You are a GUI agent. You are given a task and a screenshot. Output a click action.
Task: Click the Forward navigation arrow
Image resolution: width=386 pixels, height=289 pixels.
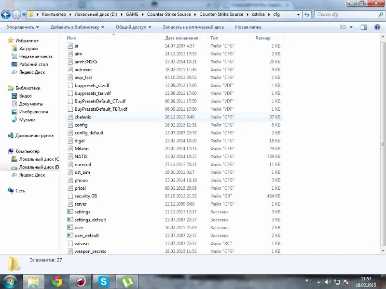(x=16, y=14)
